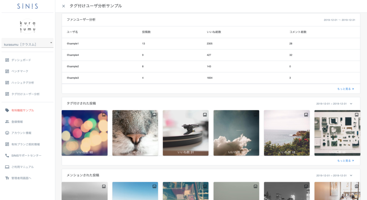Click image icon on cat nose post
The height and width of the screenshot is (200, 367).
click(x=154, y=115)
